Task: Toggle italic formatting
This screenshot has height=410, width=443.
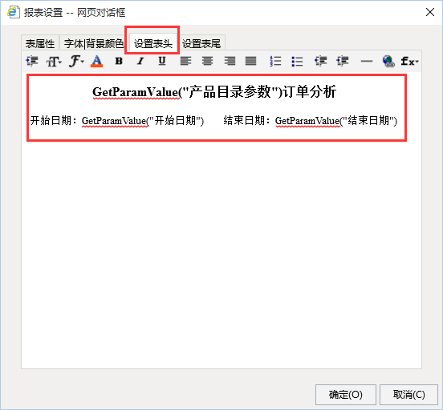Action: pos(140,61)
